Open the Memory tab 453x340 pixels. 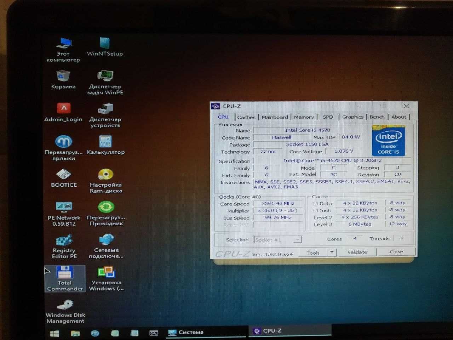[304, 117]
